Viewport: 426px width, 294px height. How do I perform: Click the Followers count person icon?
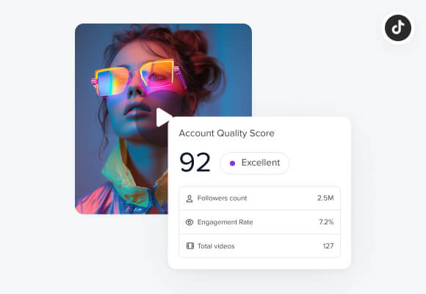pyautogui.click(x=189, y=198)
